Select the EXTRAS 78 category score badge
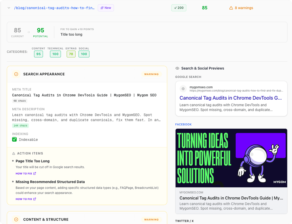 [71, 54]
